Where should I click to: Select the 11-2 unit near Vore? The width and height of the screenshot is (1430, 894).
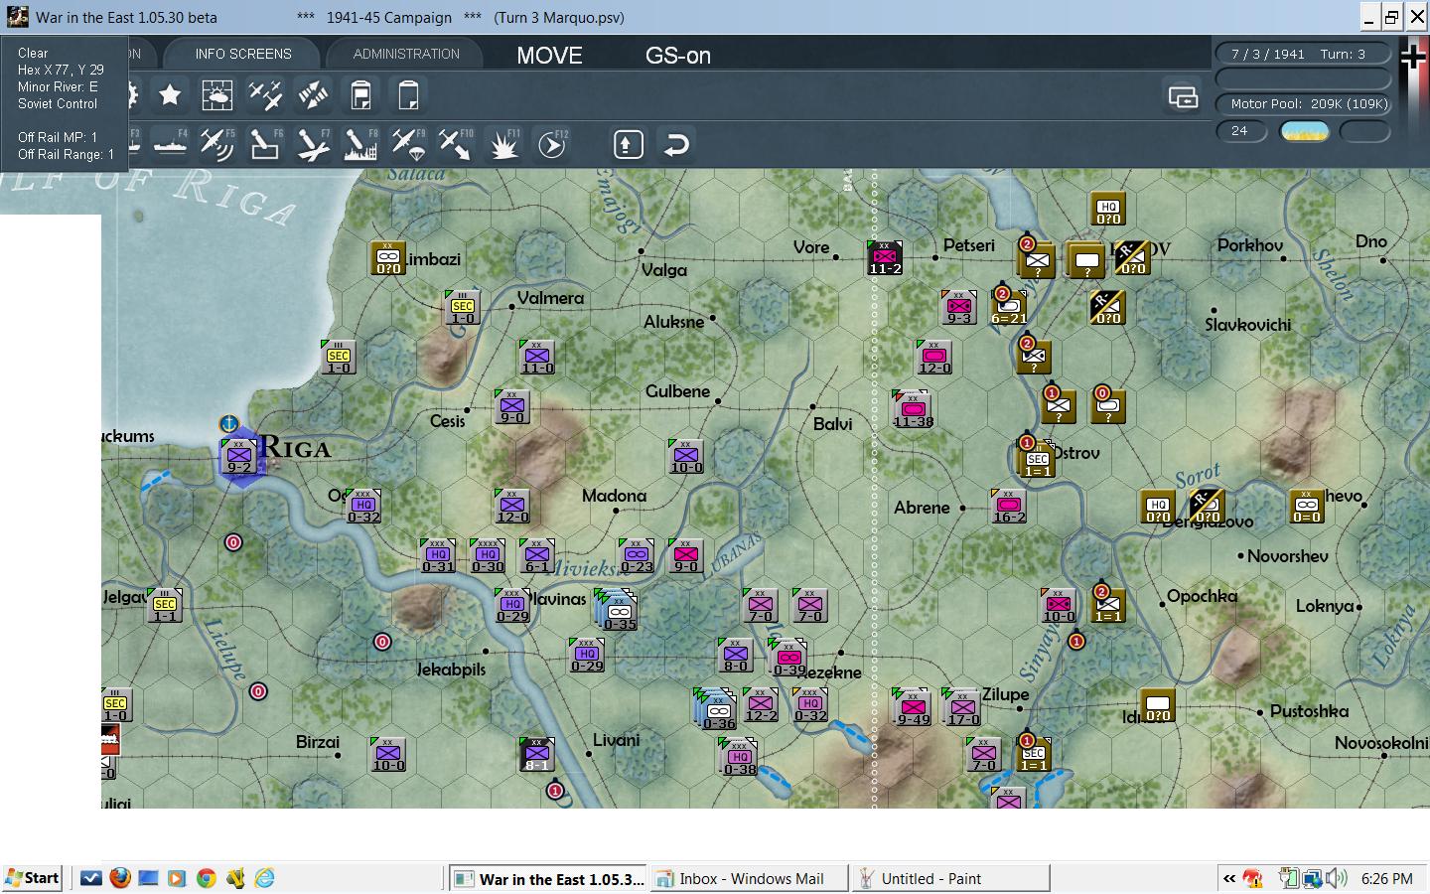click(x=884, y=257)
